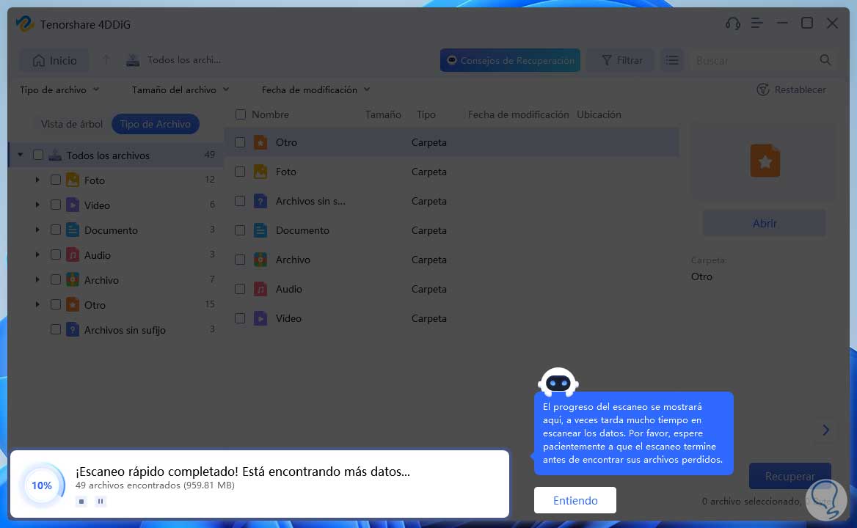857x528 pixels.
Task: Dismiss the tip with Entiendo
Action: pos(575,500)
